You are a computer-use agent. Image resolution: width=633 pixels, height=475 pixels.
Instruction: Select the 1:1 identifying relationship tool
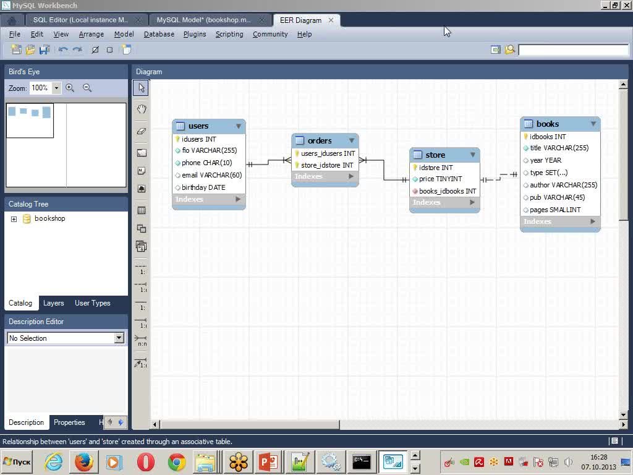[x=141, y=305]
